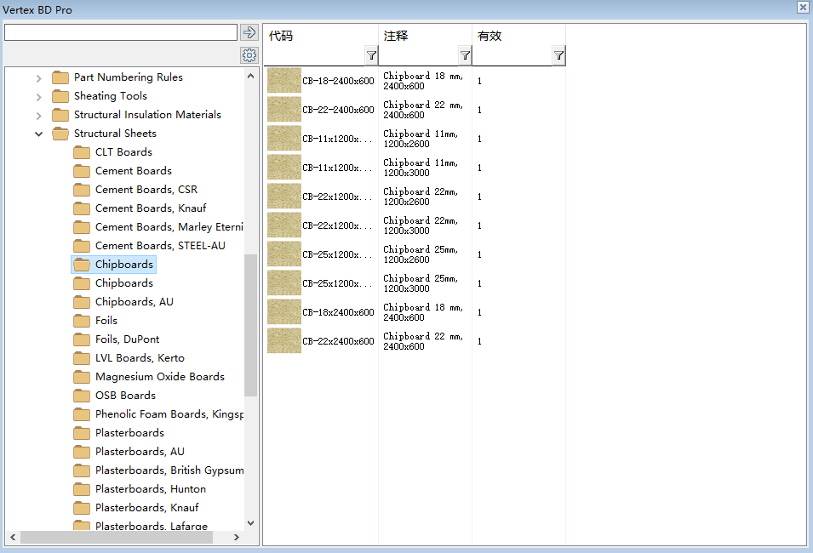Viewport: 813px width, 553px height.
Task: Click the search go arrow button
Action: (249, 32)
